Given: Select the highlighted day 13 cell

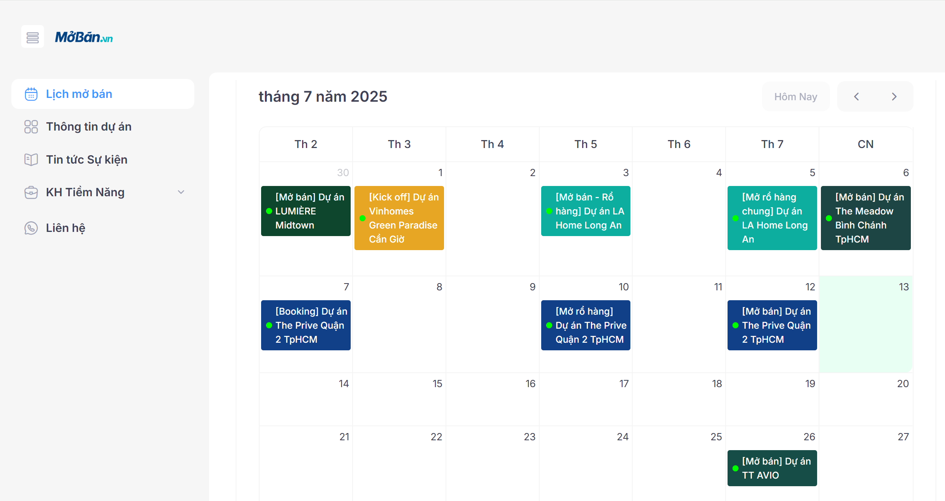Looking at the screenshot, I should pos(866,330).
